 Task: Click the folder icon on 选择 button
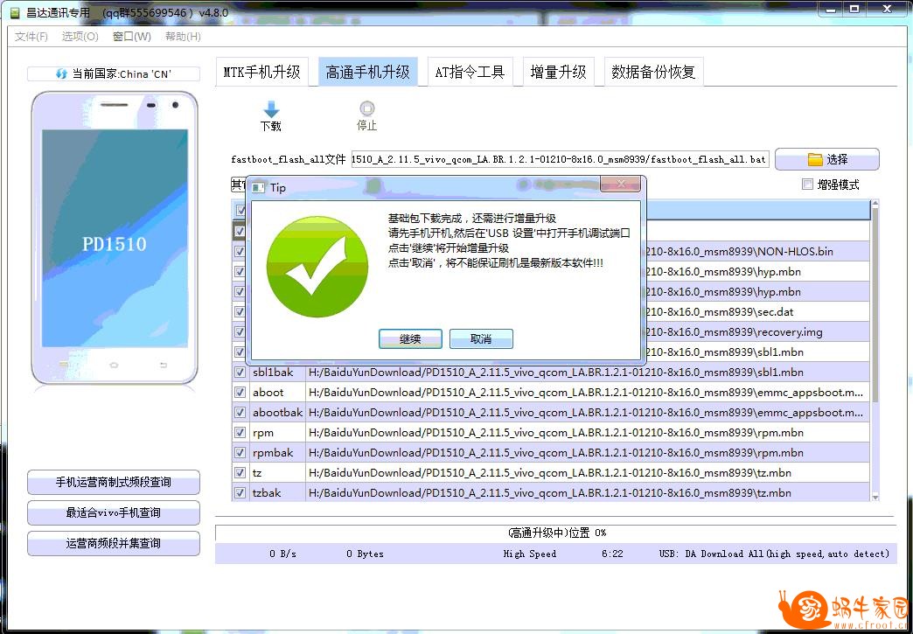tap(814, 159)
